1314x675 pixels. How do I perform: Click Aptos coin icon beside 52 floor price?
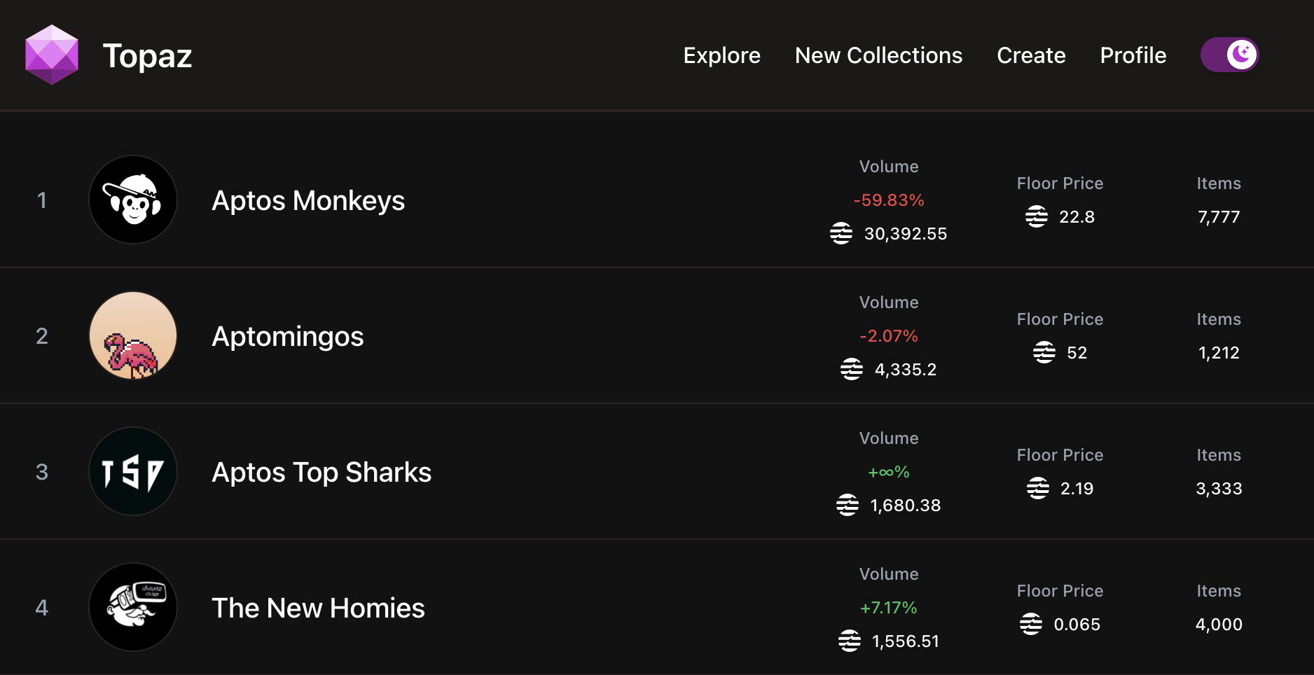[1044, 352]
